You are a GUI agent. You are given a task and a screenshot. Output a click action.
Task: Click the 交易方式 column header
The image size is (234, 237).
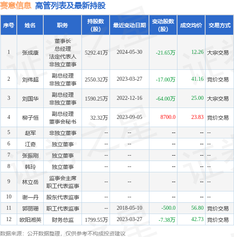click(x=219, y=25)
